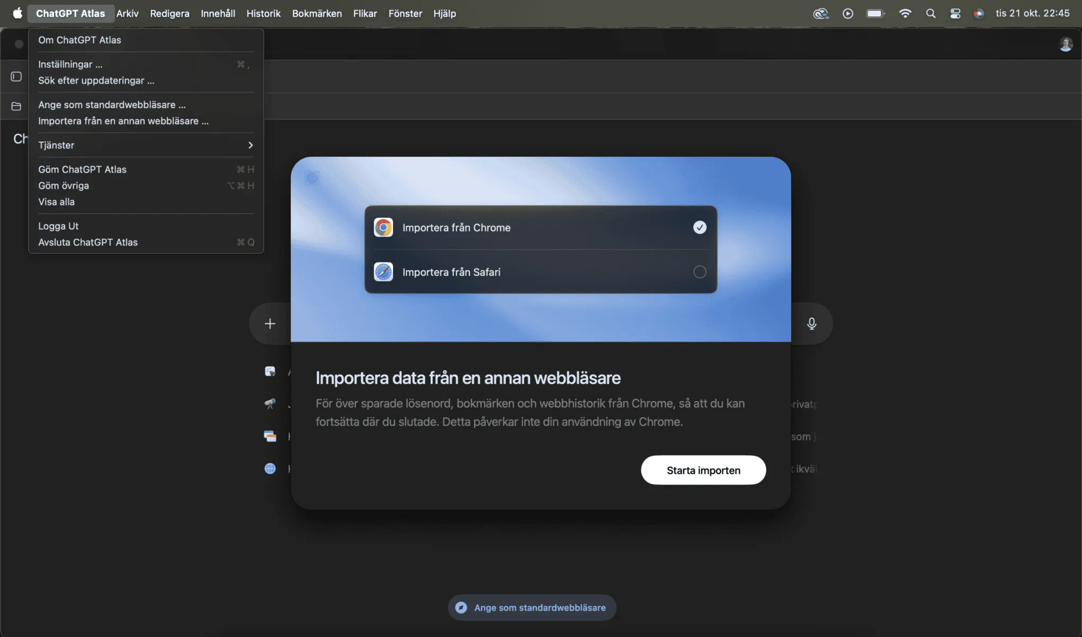1082x637 pixels.
Task: Choose Sök efter uppdateringar
Action: coord(146,81)
